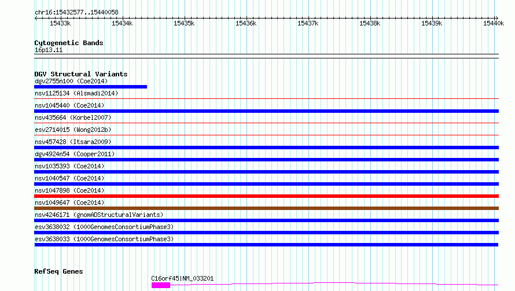Open the nsv1049647 (Coe2014) variant
Screen dimensions: 515x291
coord(69,202)
